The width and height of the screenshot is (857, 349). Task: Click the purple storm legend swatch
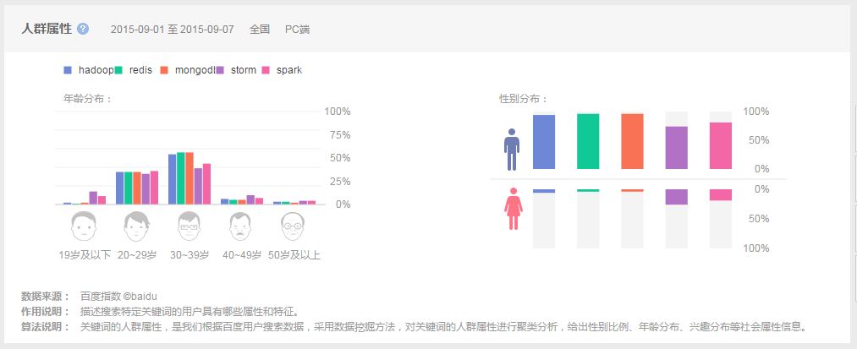pos(220,70)
